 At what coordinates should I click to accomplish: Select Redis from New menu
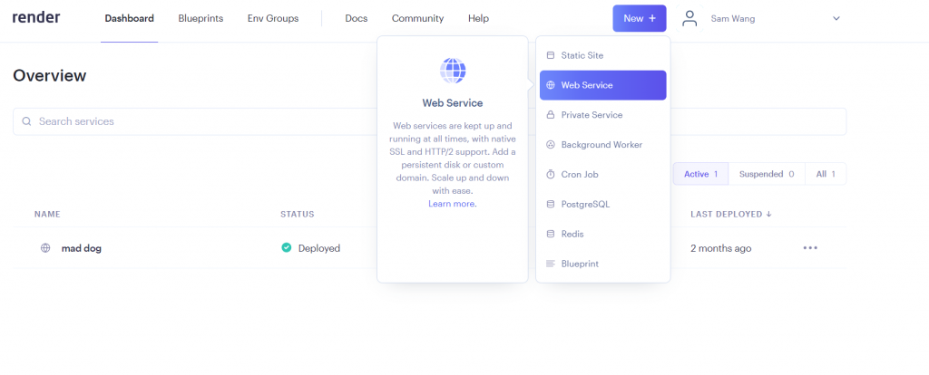coord(603,234)
